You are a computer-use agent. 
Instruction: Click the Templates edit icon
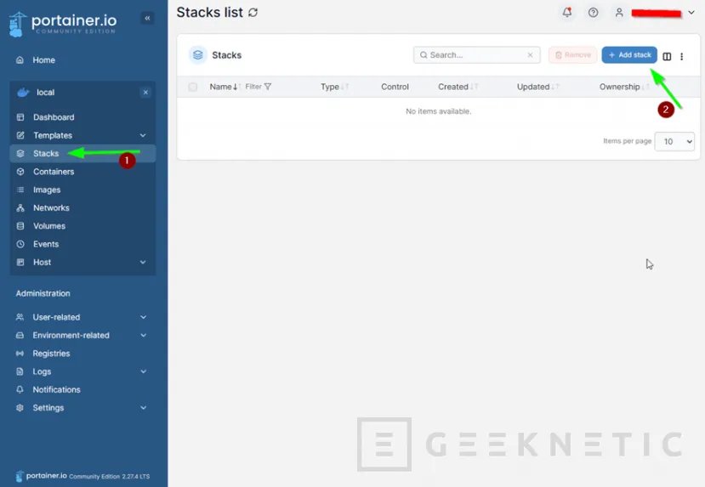point(20,135)
